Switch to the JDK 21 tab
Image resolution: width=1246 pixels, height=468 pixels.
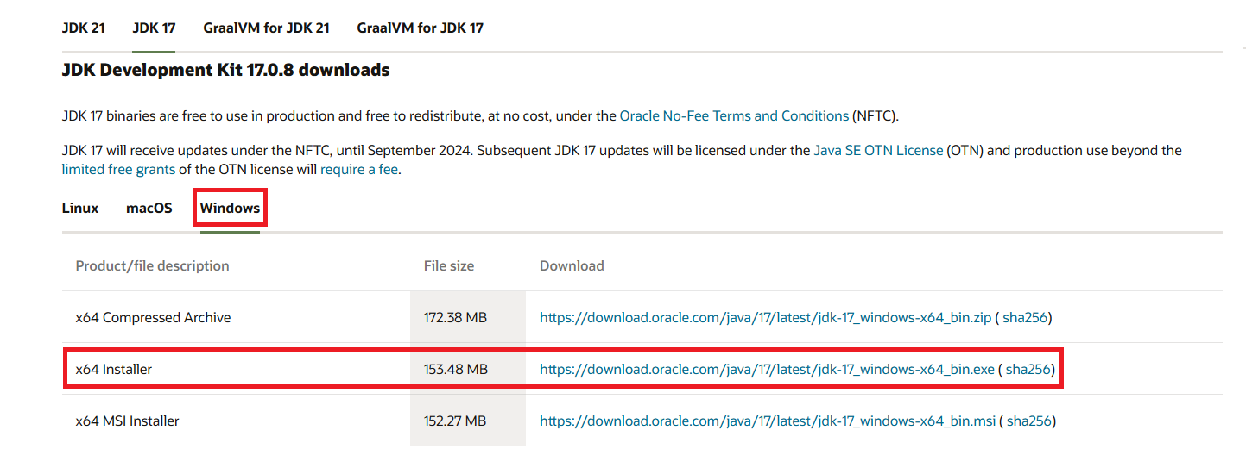tap(84, 28)
